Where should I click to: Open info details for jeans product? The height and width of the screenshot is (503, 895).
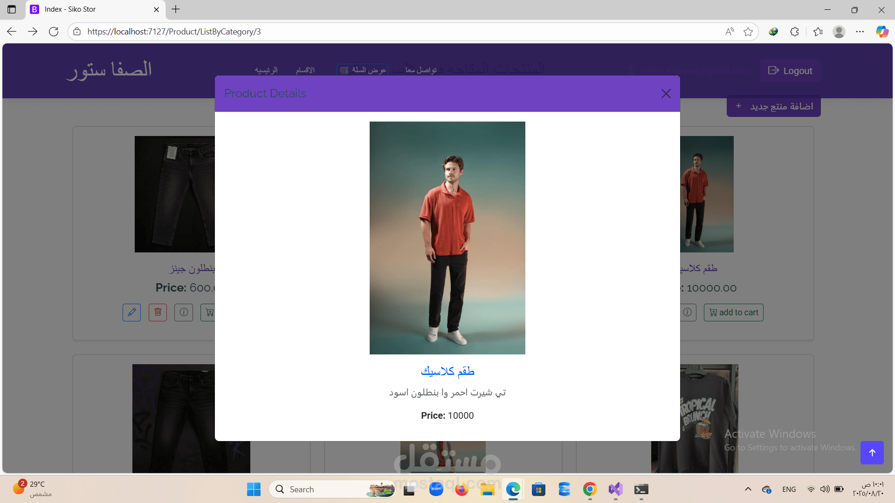[x=184, y=312]
